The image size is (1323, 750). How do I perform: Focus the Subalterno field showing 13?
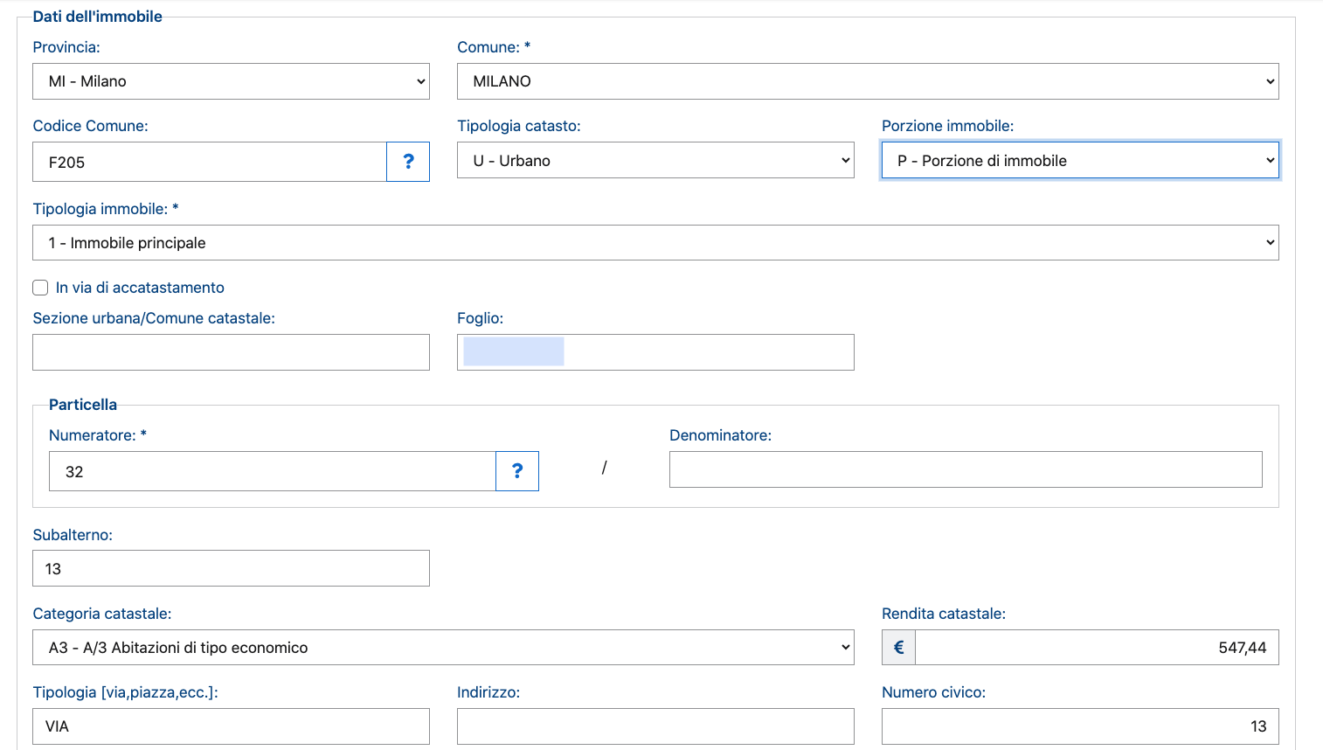point(231,568)
